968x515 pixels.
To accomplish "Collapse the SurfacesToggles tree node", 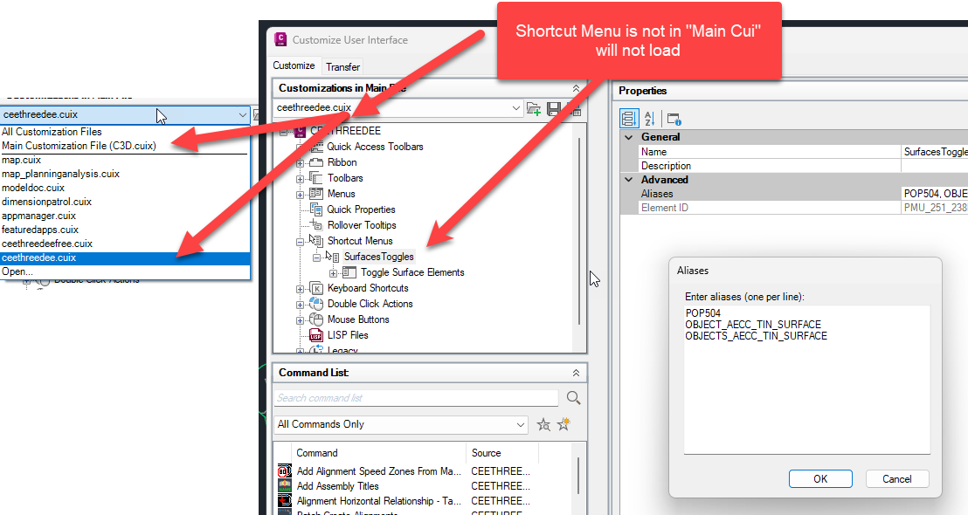I will tap(317, 257).
